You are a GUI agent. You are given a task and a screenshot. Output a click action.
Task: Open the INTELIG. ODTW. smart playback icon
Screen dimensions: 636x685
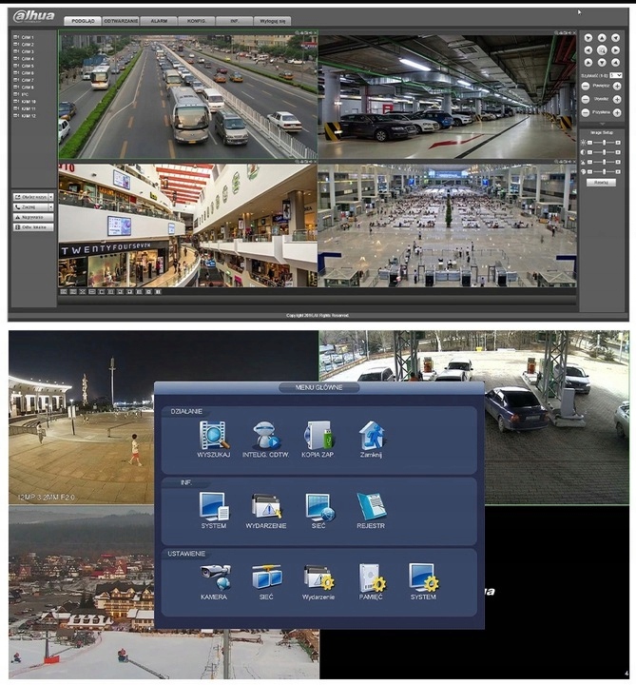[267, 436]
